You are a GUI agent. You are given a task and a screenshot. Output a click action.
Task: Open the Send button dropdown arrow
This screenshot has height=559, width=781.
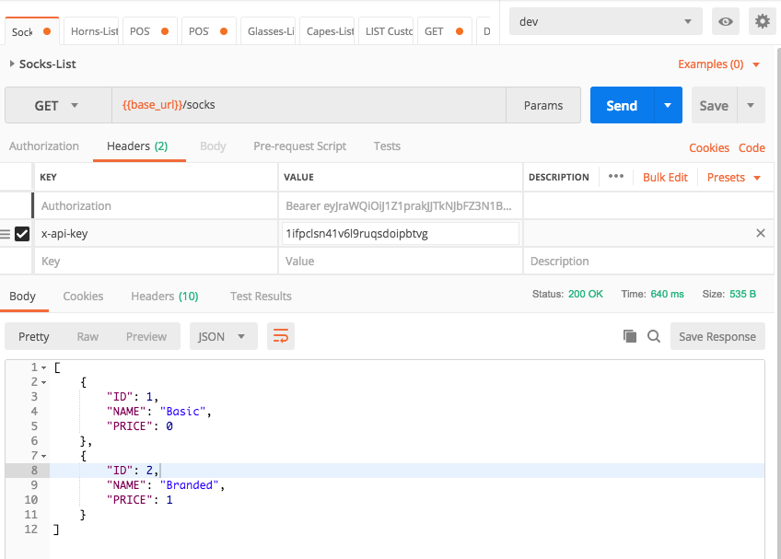[x=668, y=105]
